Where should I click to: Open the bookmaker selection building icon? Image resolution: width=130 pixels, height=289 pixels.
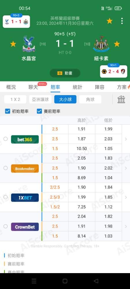click(x=121, y=99)
